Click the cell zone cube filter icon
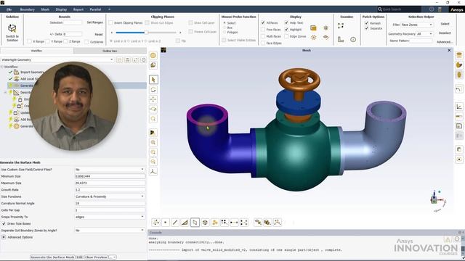Image resolution: width=465 pixels, height=261 pixels. 205,223
